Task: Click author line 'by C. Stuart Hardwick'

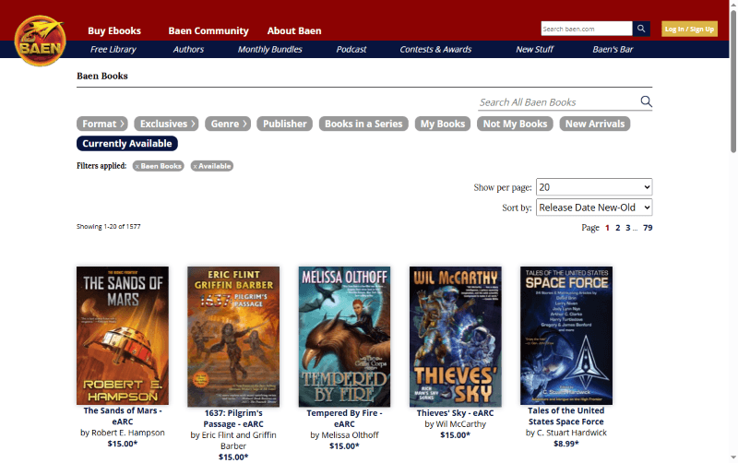Action: (x=566, y=433)
